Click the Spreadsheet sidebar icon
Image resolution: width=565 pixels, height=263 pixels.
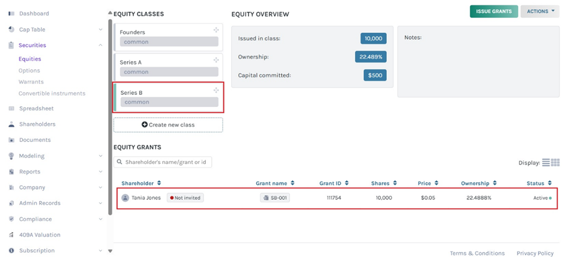click(x=11, y=108)
